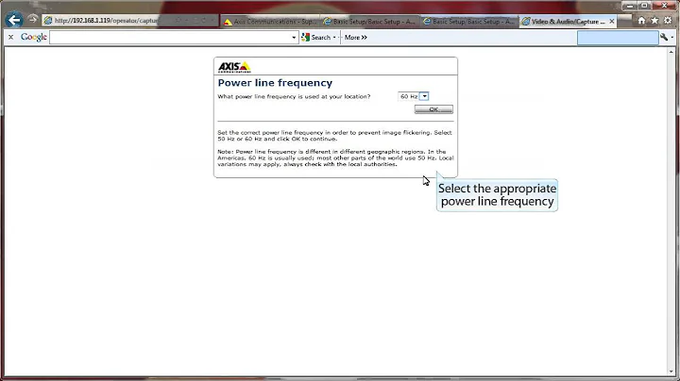Expand the Google search box history dropdown
Viewport: 680px width, 381px height.
tap(294, 38)
